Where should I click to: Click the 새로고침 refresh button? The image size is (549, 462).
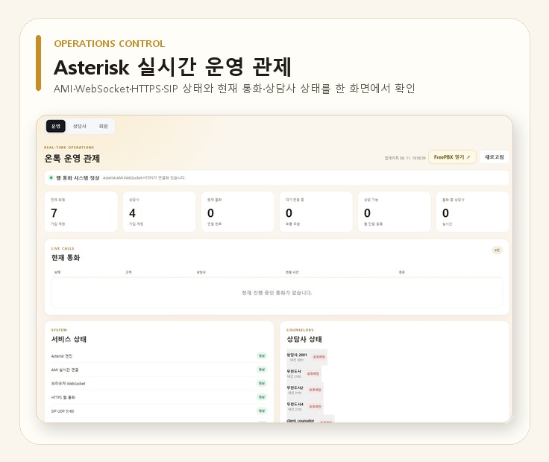click(x=494, y=157)
